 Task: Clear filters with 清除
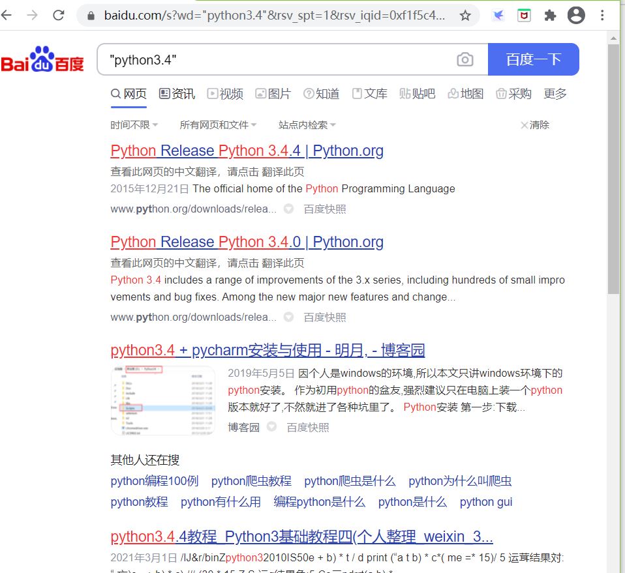tap(535, 125)
